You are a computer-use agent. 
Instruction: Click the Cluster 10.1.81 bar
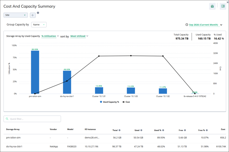(99, 90)
